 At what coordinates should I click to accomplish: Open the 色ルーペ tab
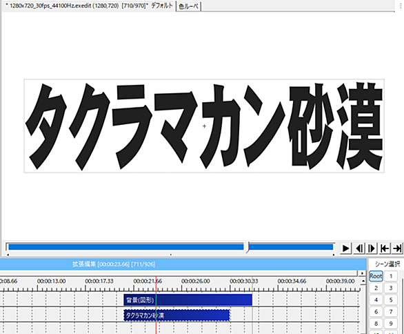pyautogui.click(x=189, y=6)
